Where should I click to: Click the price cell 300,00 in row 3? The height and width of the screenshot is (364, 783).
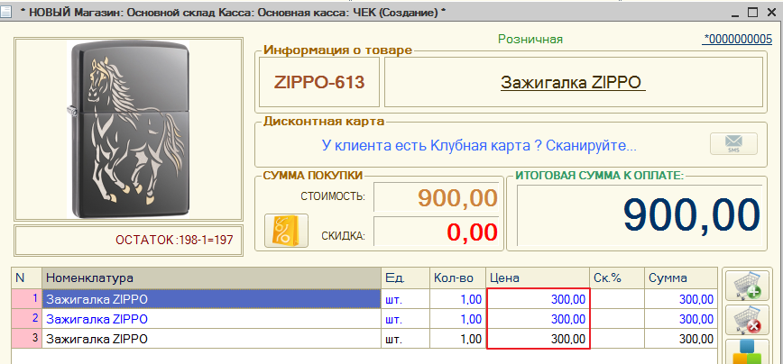[x=538, y=339]
